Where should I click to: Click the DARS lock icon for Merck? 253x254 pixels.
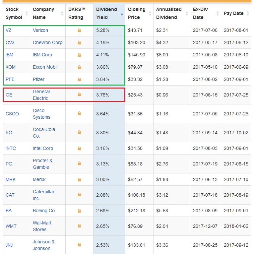click(x=79, y=180)
